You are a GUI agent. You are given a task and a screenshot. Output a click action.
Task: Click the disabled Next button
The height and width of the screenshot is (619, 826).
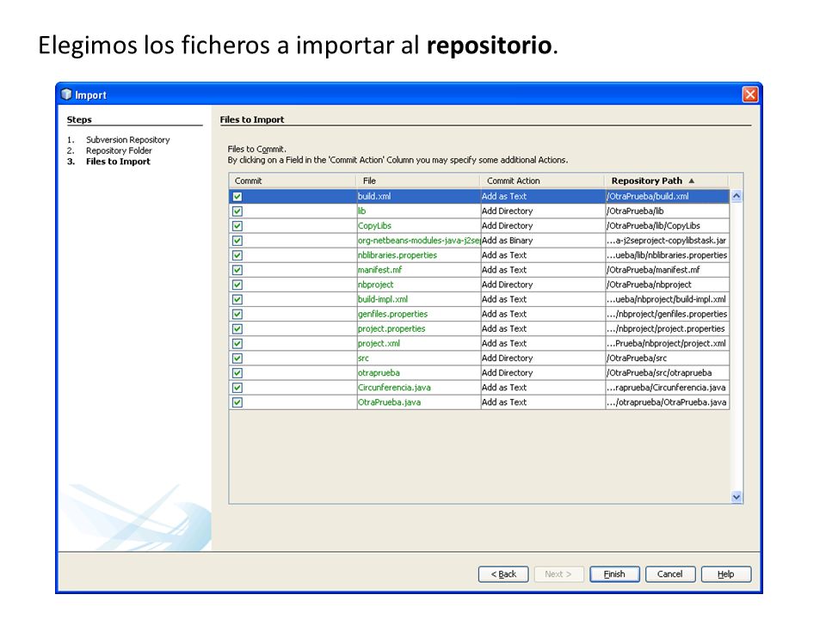(559, 574)
